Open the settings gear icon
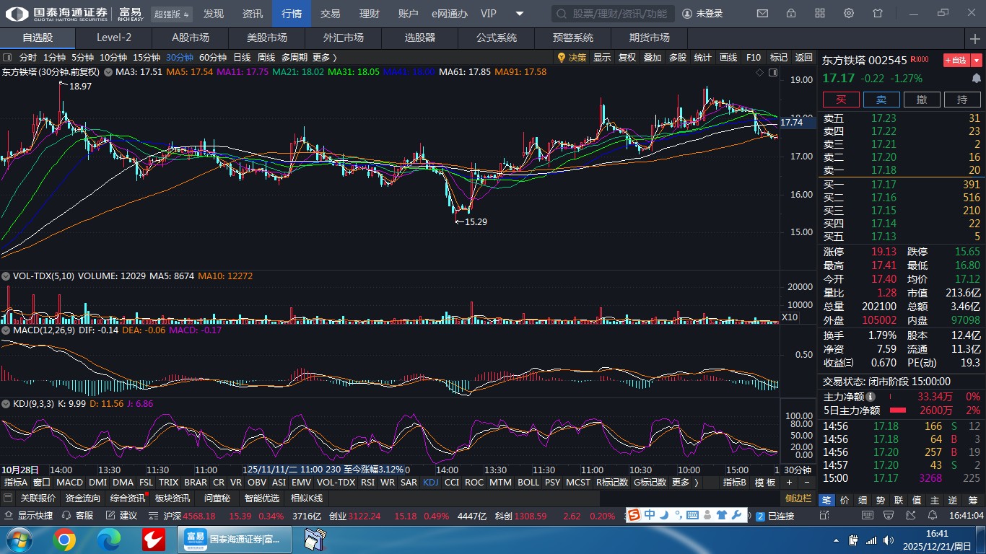 pyautogui.click(x=849, y=14)
